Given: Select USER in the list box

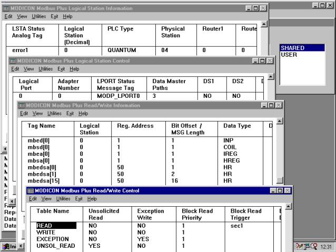Looking at the screenshot, I should [302, 55].
